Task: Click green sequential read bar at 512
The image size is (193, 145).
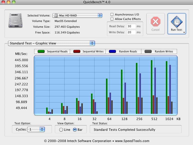Action: tap(152, 87)
